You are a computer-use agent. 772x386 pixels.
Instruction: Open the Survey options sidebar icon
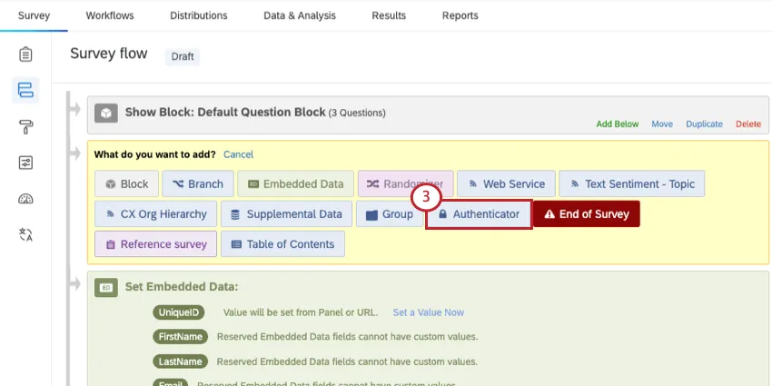pos(25,163)
